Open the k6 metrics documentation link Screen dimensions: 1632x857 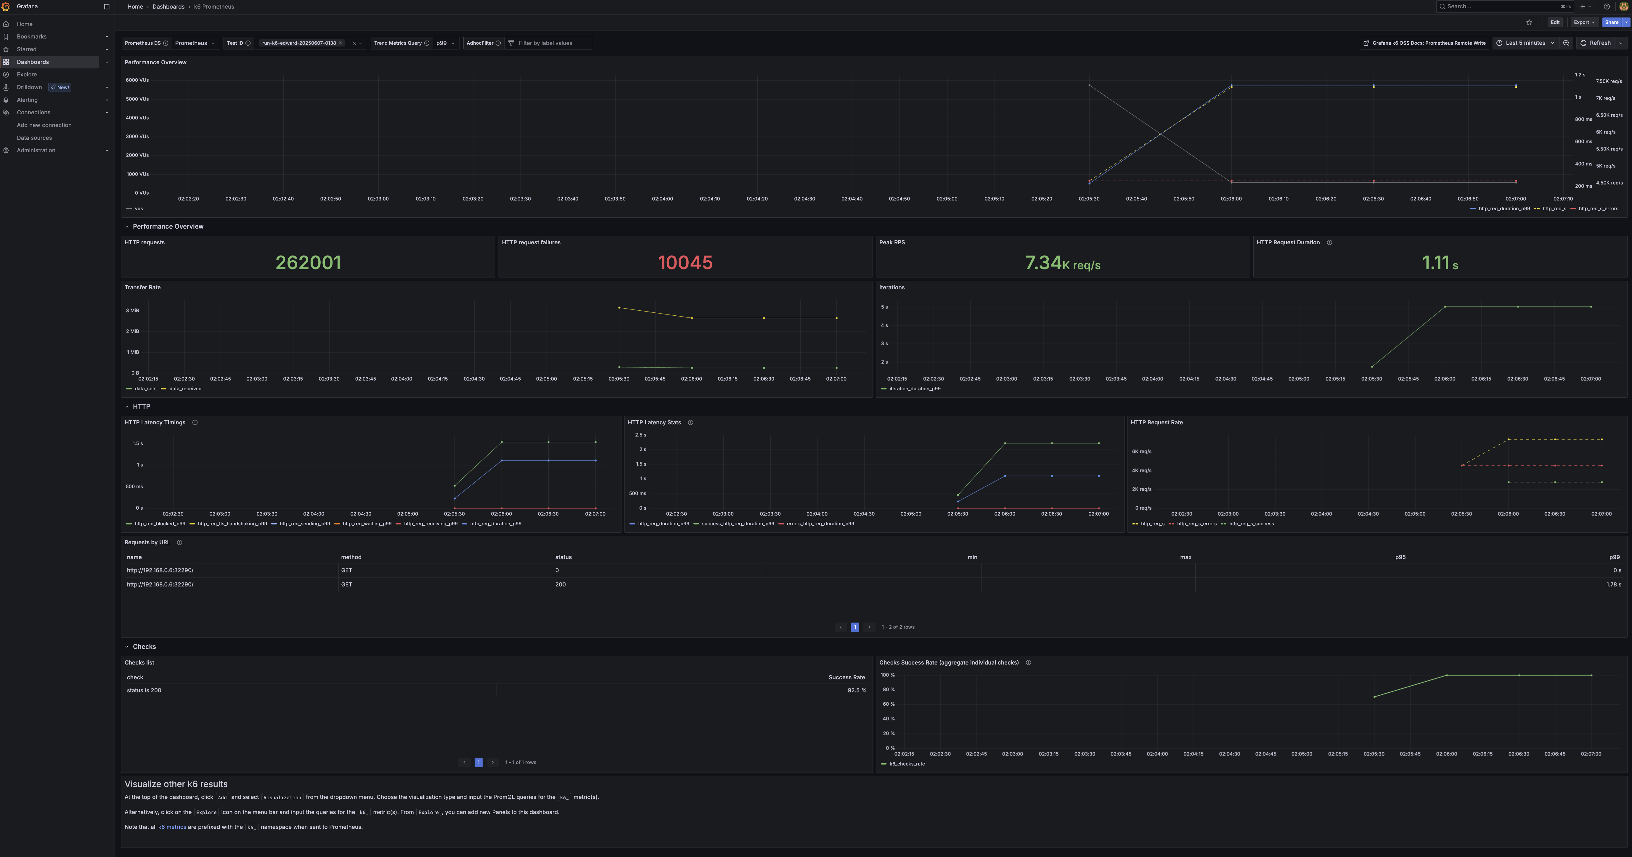click(x=172, y=826)
